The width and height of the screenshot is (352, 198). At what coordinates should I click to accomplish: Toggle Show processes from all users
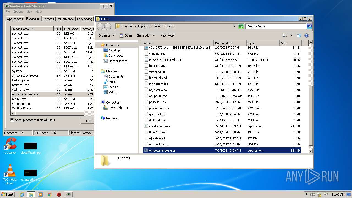point(12,120)
